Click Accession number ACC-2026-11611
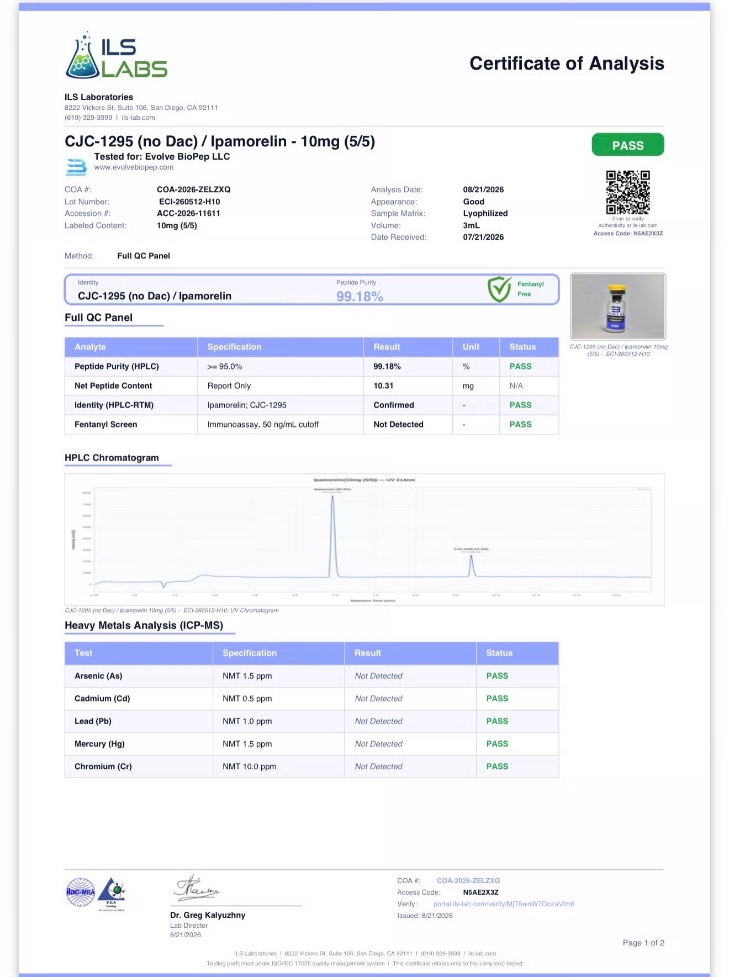This screenshot has height=977, width=729. tap(188, 213)
